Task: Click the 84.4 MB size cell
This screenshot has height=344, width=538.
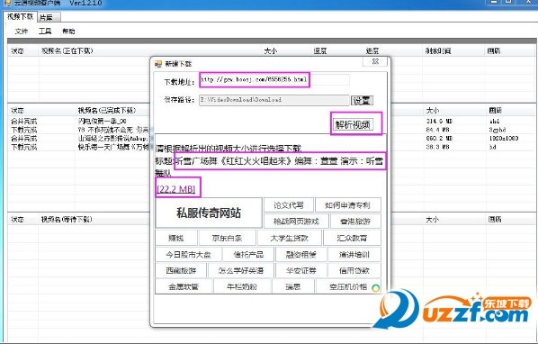Action: click(x=438, y=130)
